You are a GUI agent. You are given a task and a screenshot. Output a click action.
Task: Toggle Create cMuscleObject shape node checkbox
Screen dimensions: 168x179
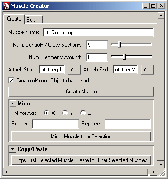(11, 81)
